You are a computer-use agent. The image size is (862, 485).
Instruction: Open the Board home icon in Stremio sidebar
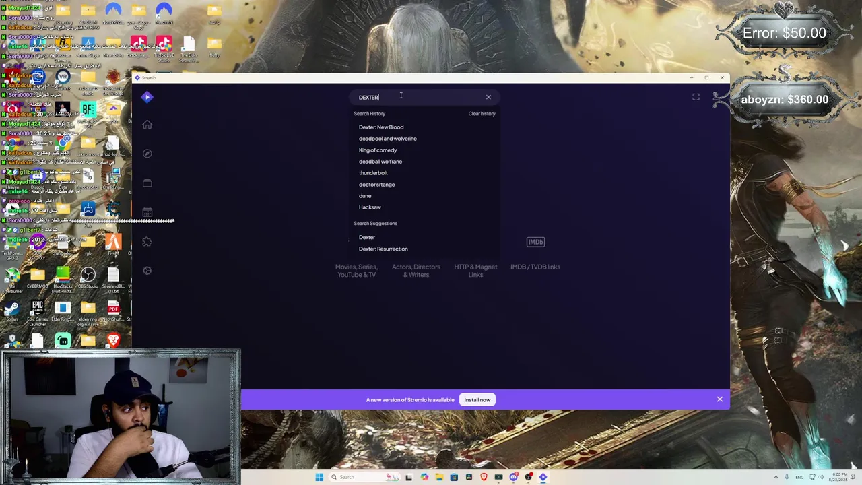147,125
